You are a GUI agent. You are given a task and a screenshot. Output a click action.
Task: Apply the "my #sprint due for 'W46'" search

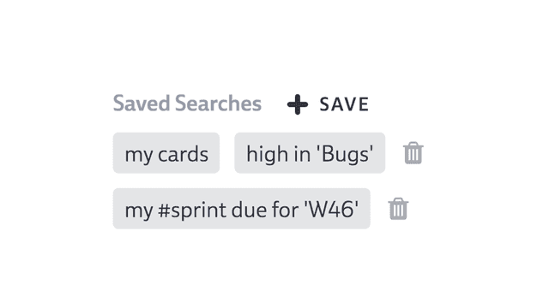[242, 209]
